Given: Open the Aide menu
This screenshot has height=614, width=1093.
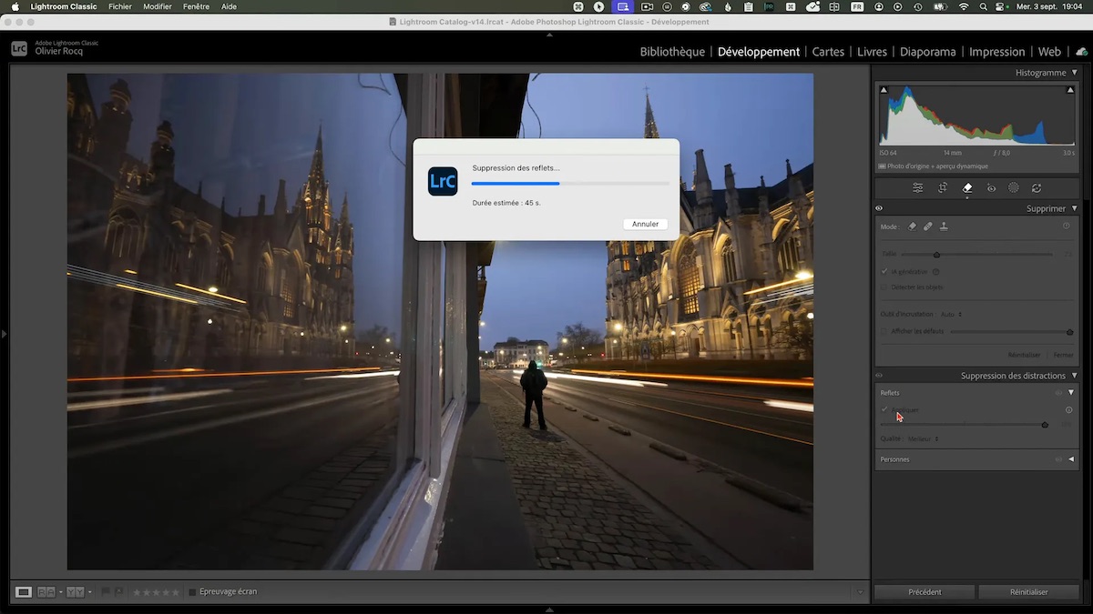Looking at the screenshot, I should 230,6.
